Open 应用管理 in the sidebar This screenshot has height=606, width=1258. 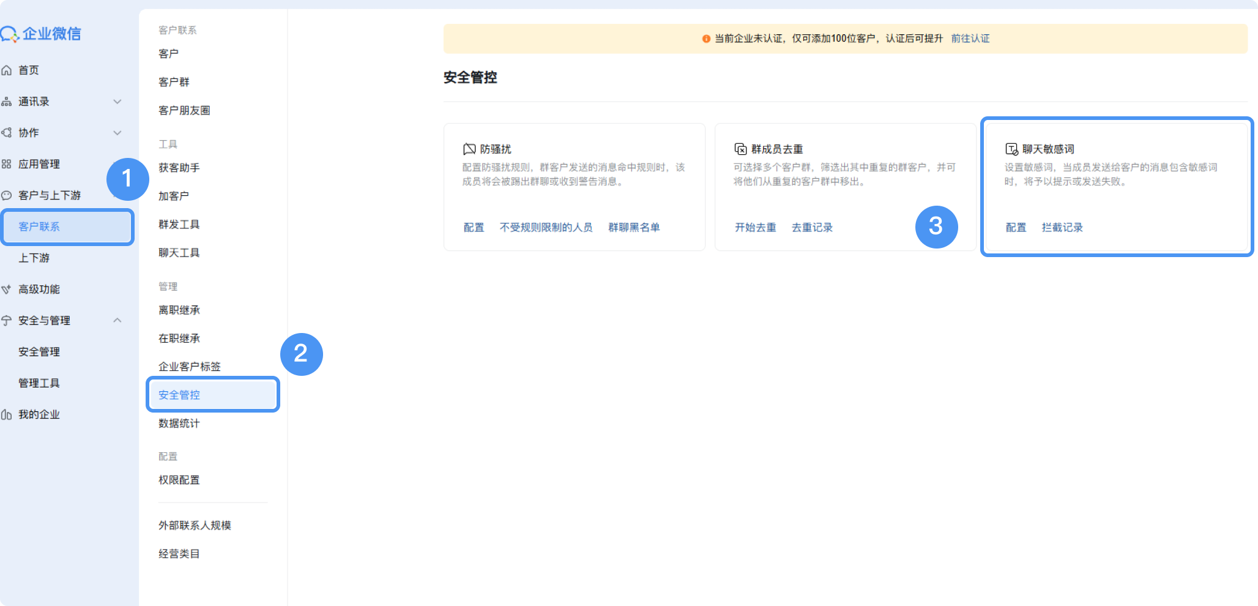[x=39, y=164]
